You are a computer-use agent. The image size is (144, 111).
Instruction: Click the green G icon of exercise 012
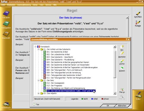[45, 83]
